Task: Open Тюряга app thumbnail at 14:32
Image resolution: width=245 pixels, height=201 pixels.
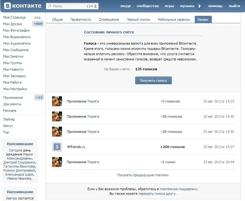Action: tap(57, 116)
